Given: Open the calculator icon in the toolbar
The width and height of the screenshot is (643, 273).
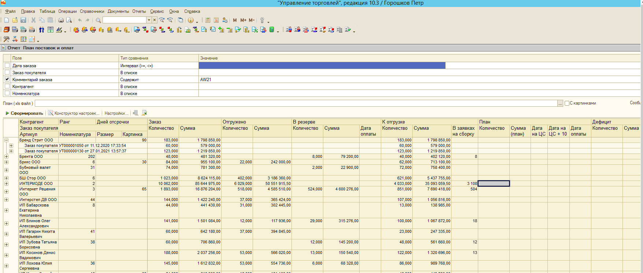Looking at the screenshot, I should click(208, 20).
